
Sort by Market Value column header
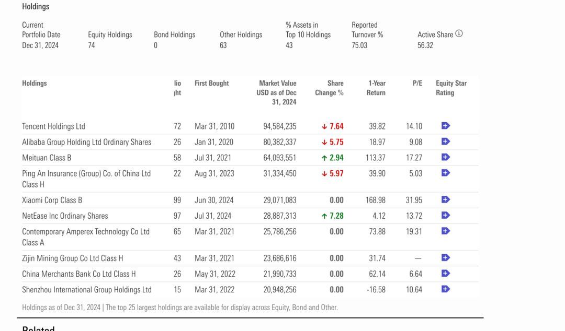[277, 92]
